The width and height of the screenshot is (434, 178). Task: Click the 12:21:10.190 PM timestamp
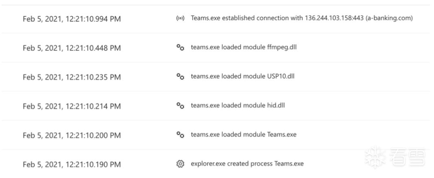point(72,164)
